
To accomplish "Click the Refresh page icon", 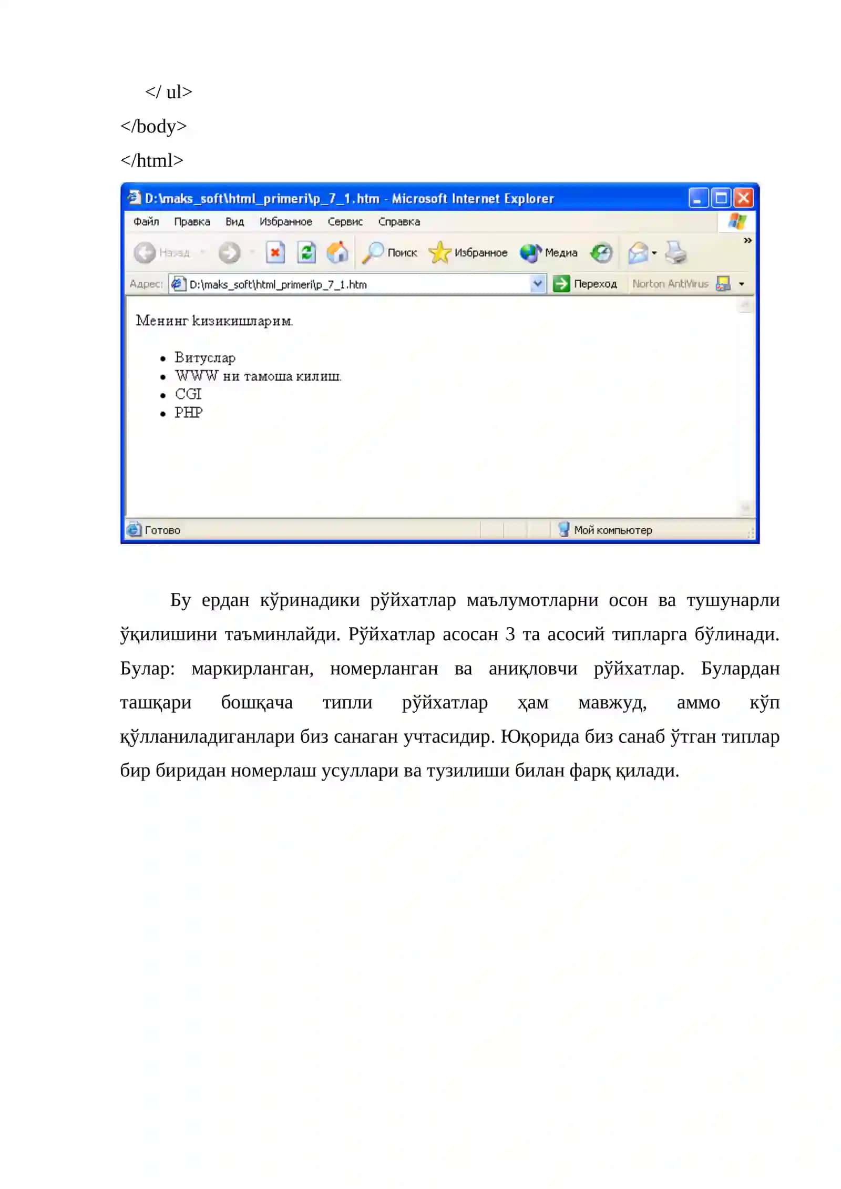I will 306,253.
